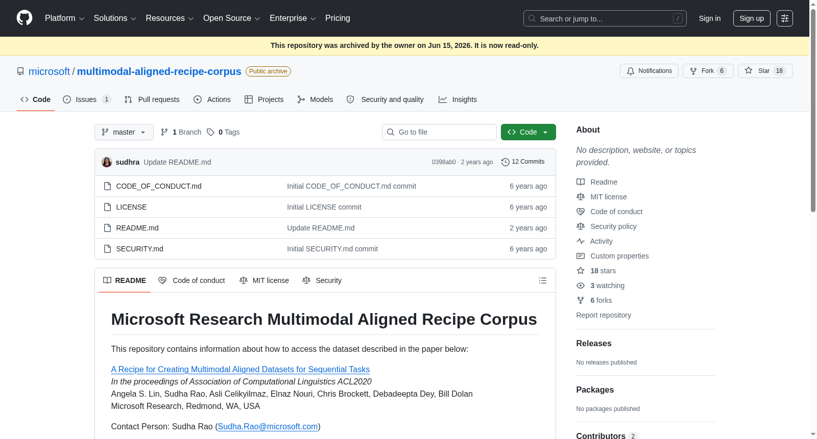Switch to the Insights tab

click(x=458, y=99)
